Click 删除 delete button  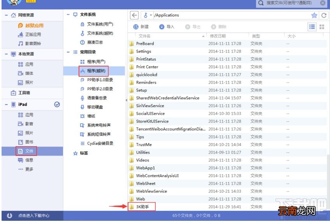[x=219, y=27]
